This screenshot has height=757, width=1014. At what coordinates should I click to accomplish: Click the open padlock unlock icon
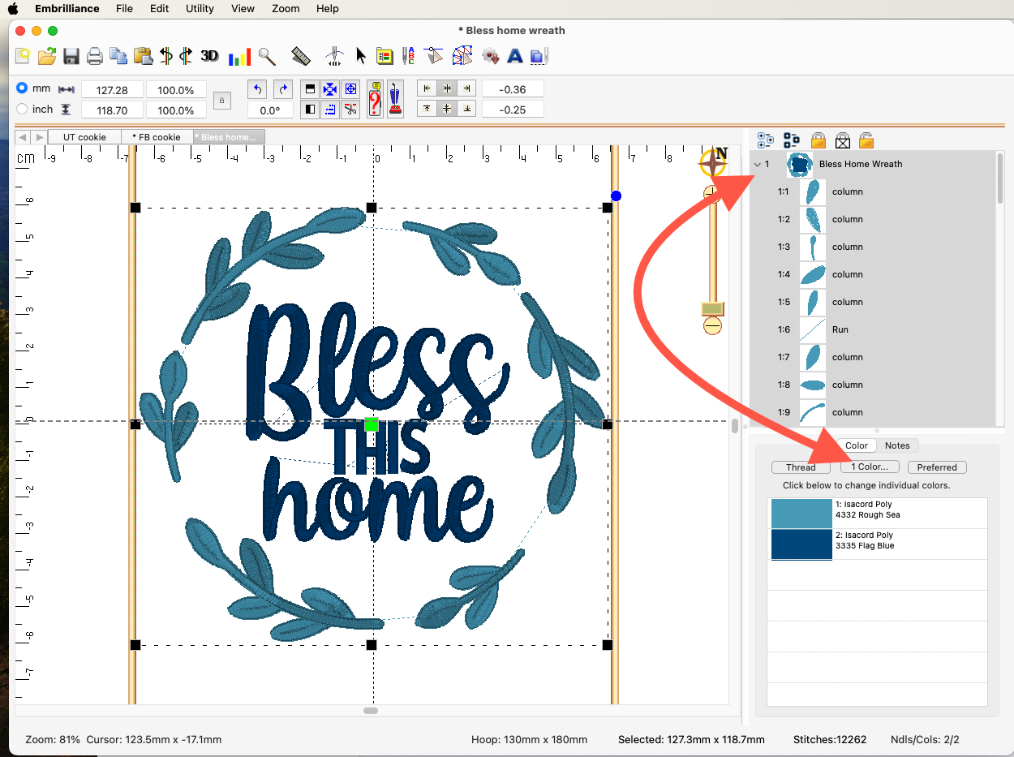point(866,140)
